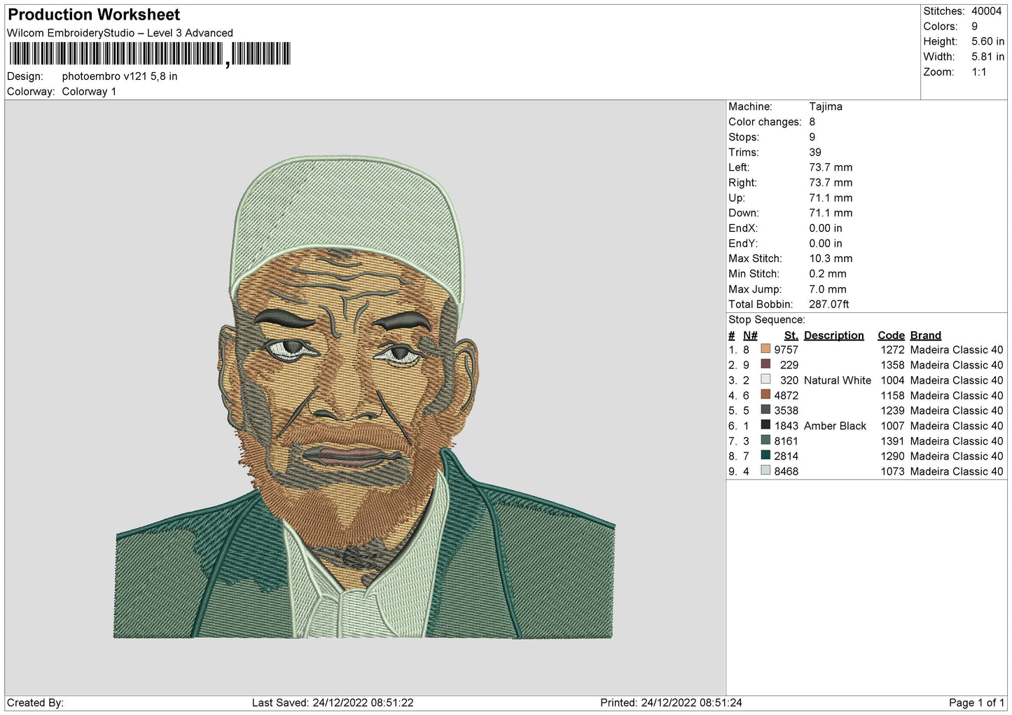Click 'Printed: 24/12/2022 08:51:24' footer text
1012x715 pixels.
671,702
